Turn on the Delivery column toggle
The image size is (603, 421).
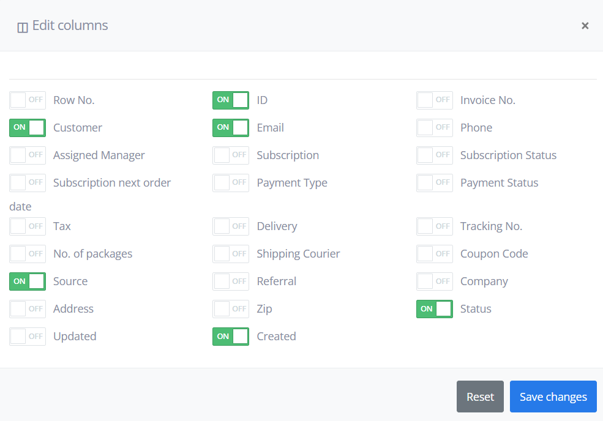tap(231, 226)
